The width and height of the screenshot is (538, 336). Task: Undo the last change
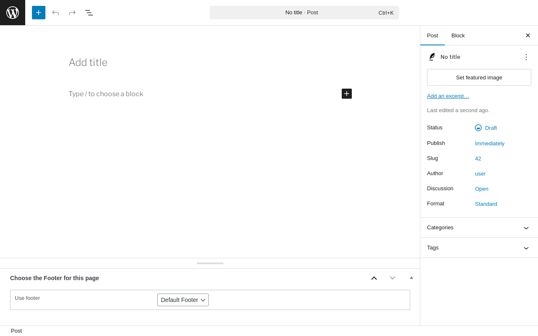[x=55, y=13]
